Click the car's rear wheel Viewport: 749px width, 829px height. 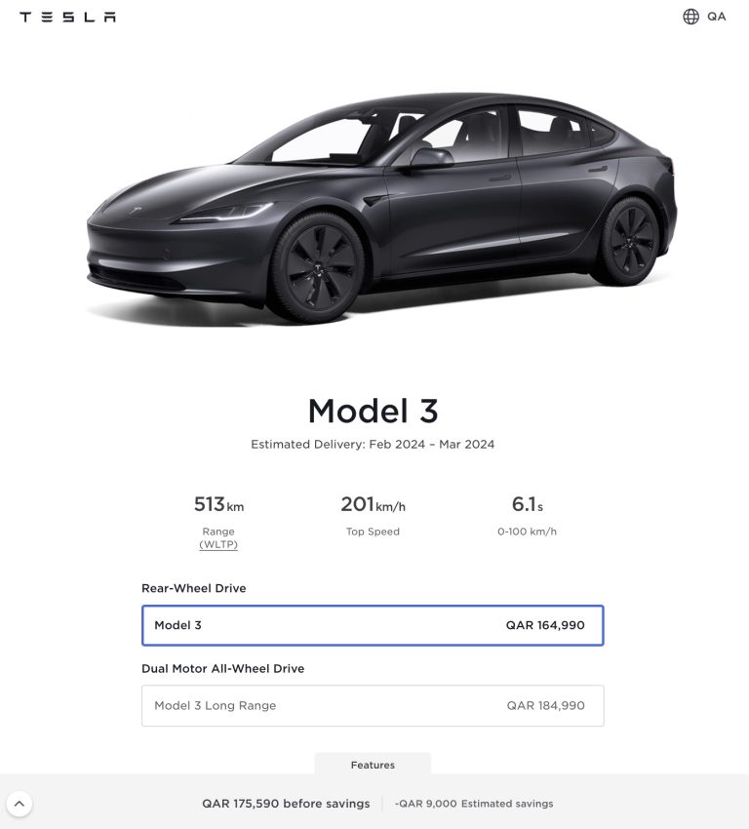(629, 241)
